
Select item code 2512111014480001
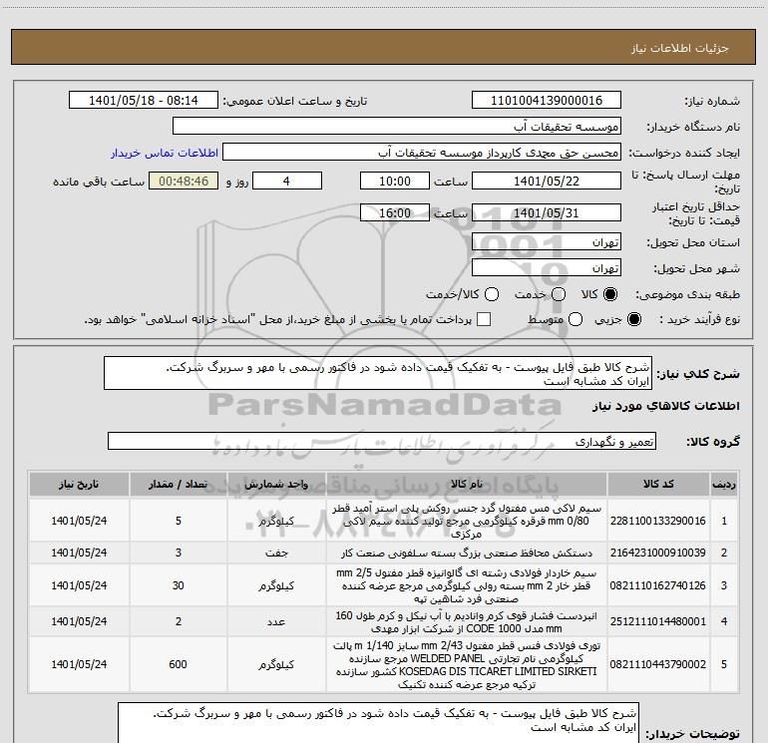pyautogui.click(x=658, y=621)
